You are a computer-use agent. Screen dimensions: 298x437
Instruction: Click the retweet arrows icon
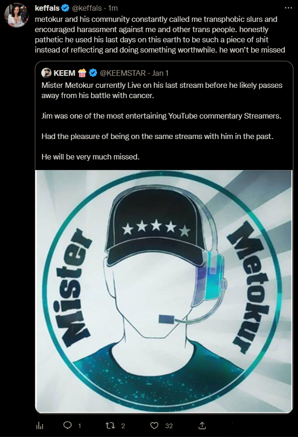pos(110,425)
